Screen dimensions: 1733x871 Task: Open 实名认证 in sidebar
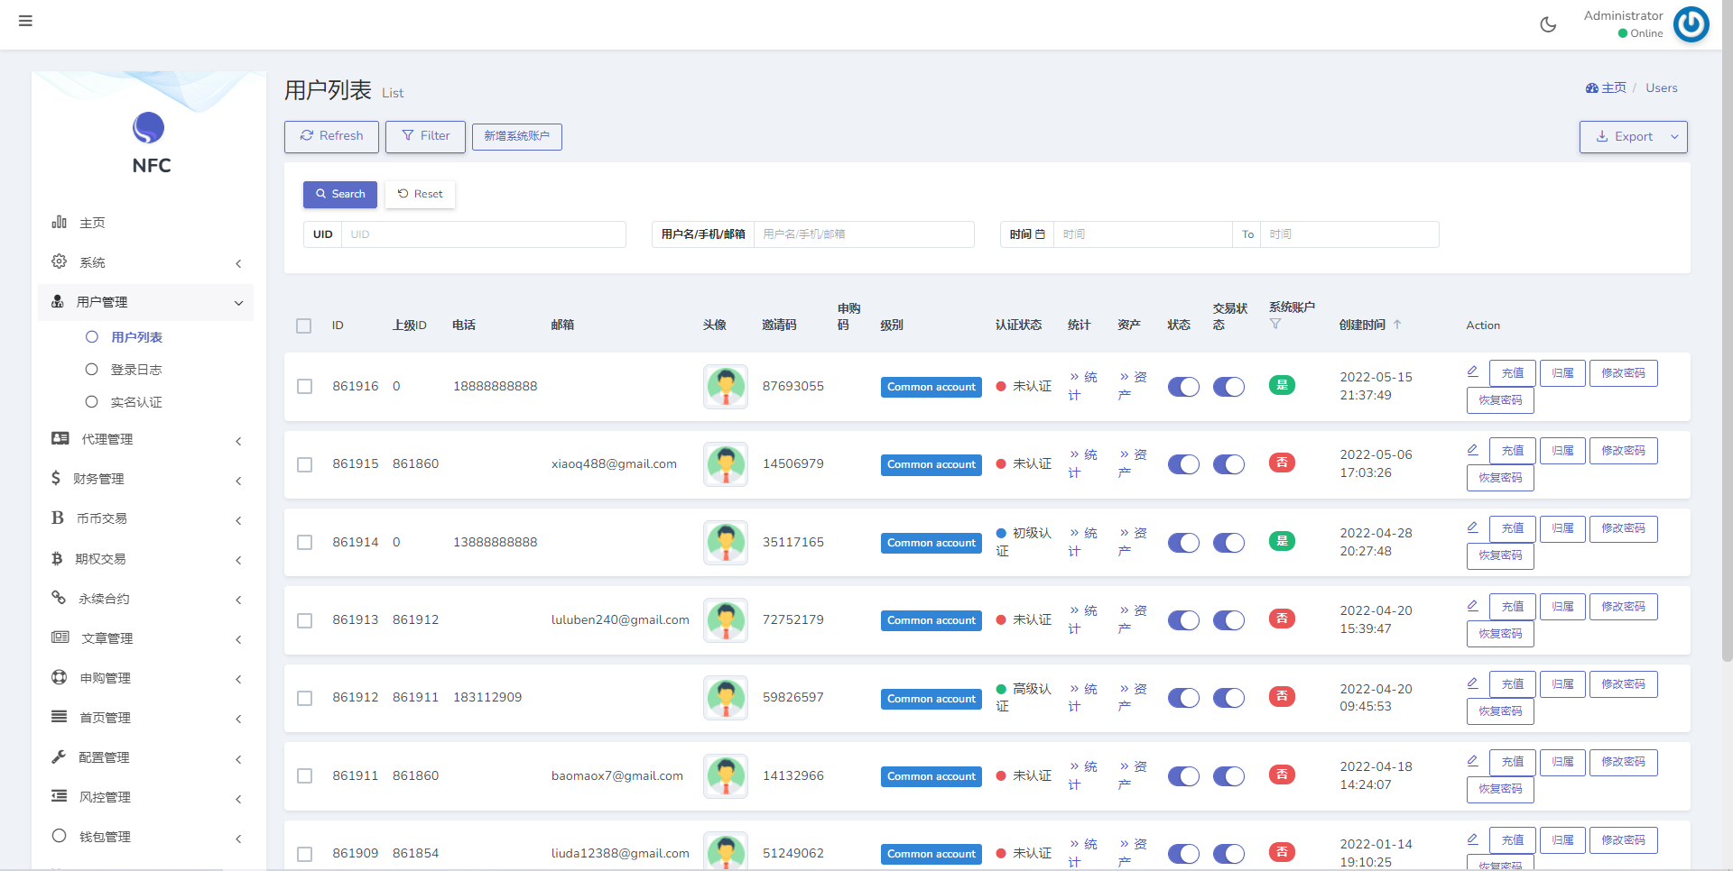point(136,402)
